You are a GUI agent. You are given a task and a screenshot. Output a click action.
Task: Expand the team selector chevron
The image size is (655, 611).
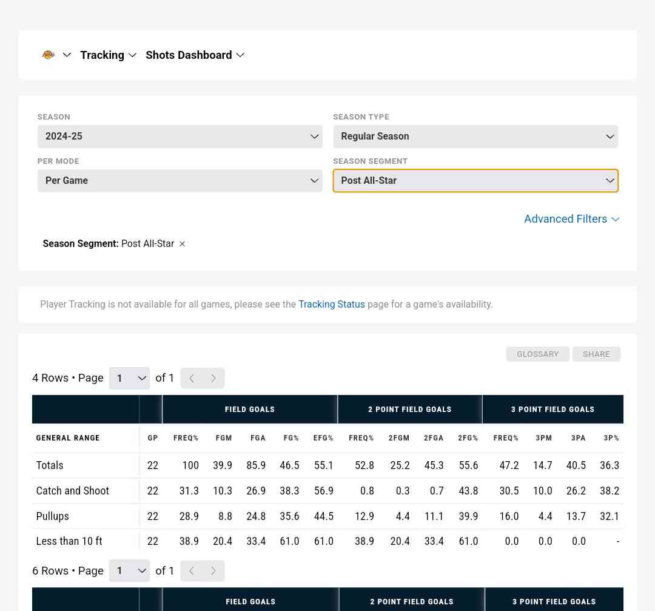(x=67, y=55)
